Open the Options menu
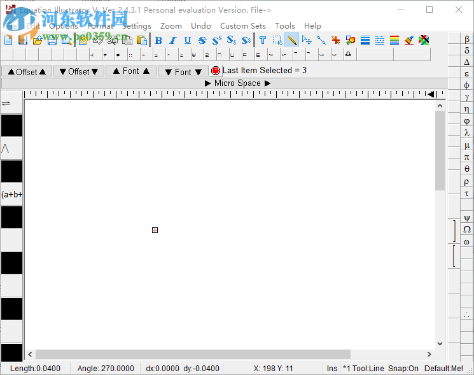 64,26
